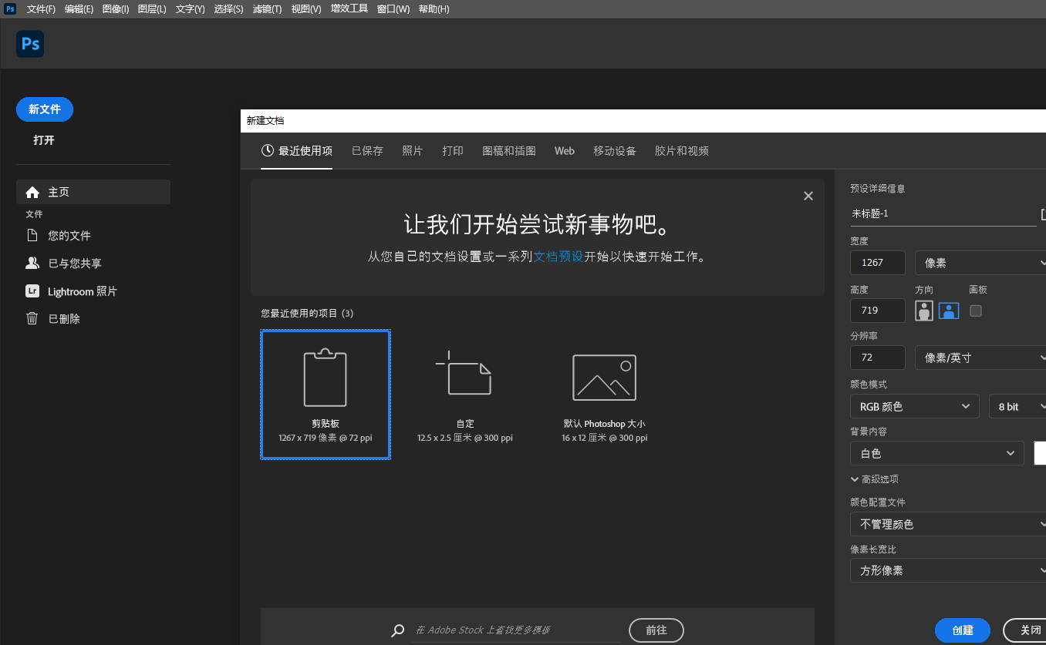The image size is (1046, 645).
Task: Click the home icon beside 主页
Action: click(32, 192)
